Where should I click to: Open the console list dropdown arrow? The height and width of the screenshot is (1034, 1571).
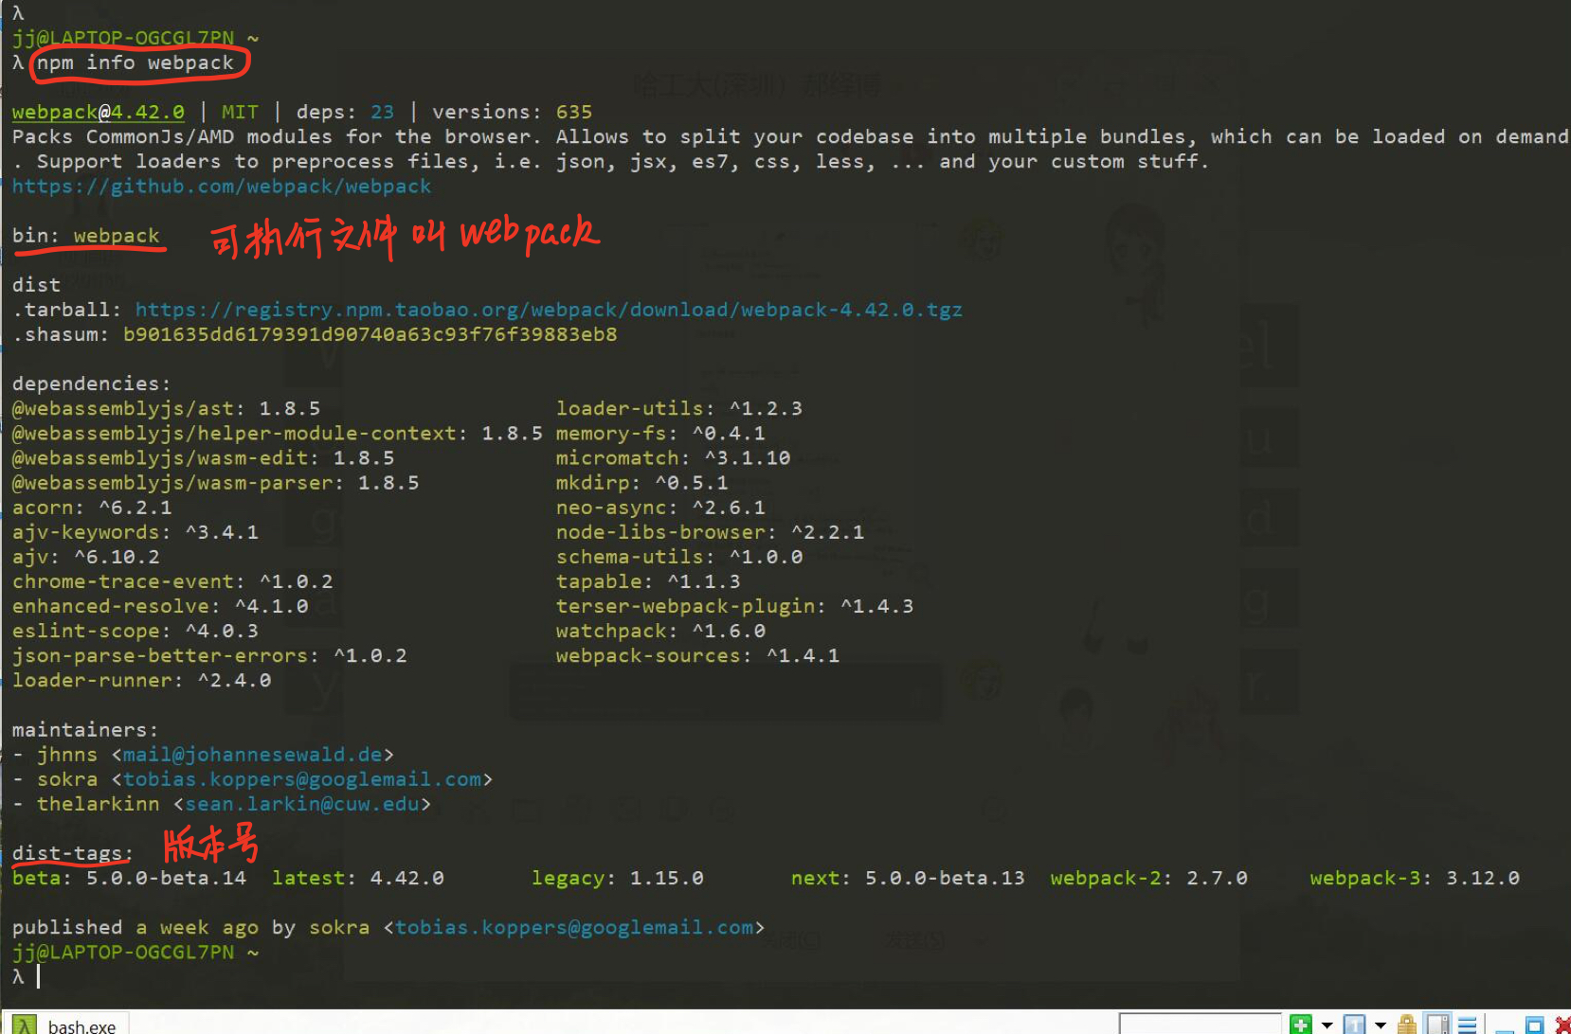click(1381, 1025)
